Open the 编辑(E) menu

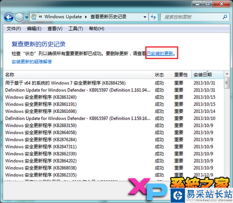coord(34,29)
